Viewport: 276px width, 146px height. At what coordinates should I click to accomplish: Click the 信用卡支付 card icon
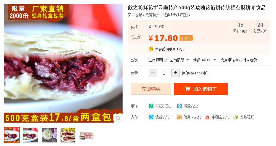pyautogui.click(x=179, y=117)
